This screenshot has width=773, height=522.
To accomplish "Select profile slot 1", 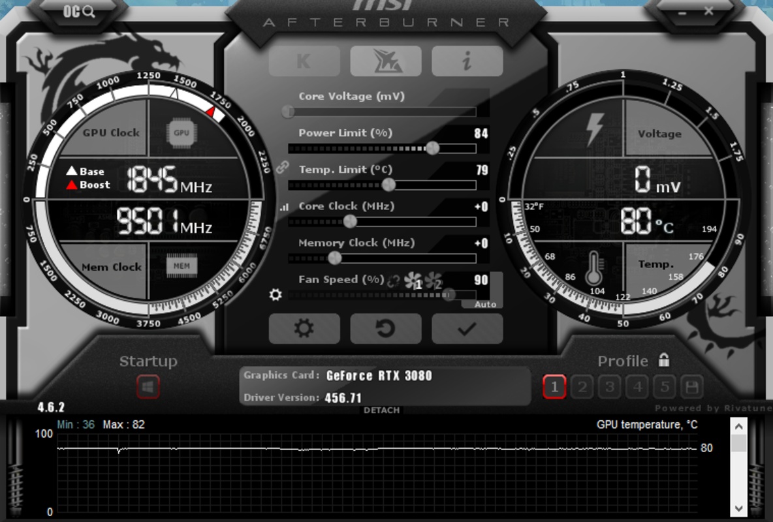I will (x=554, y=387).
